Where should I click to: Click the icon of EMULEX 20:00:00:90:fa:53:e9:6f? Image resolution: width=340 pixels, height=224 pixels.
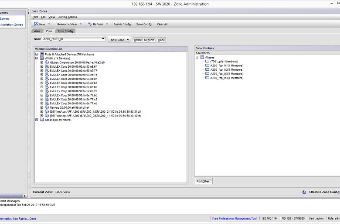tap(47, 66)
